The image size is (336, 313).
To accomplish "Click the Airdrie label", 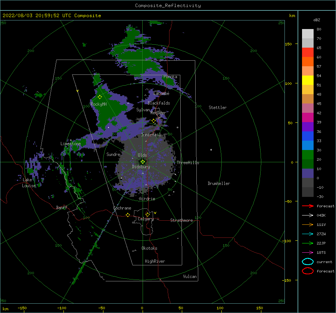I will point(147,199).
